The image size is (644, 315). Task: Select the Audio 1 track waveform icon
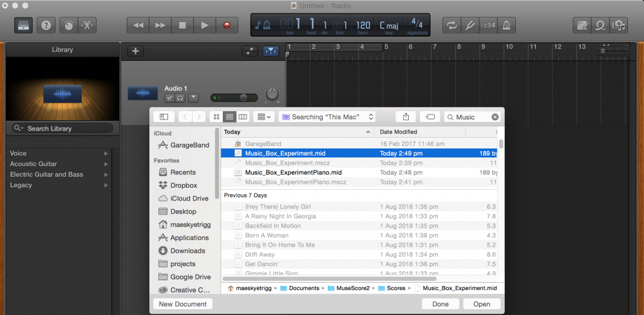pyautogui.click(x=142, y=93)
